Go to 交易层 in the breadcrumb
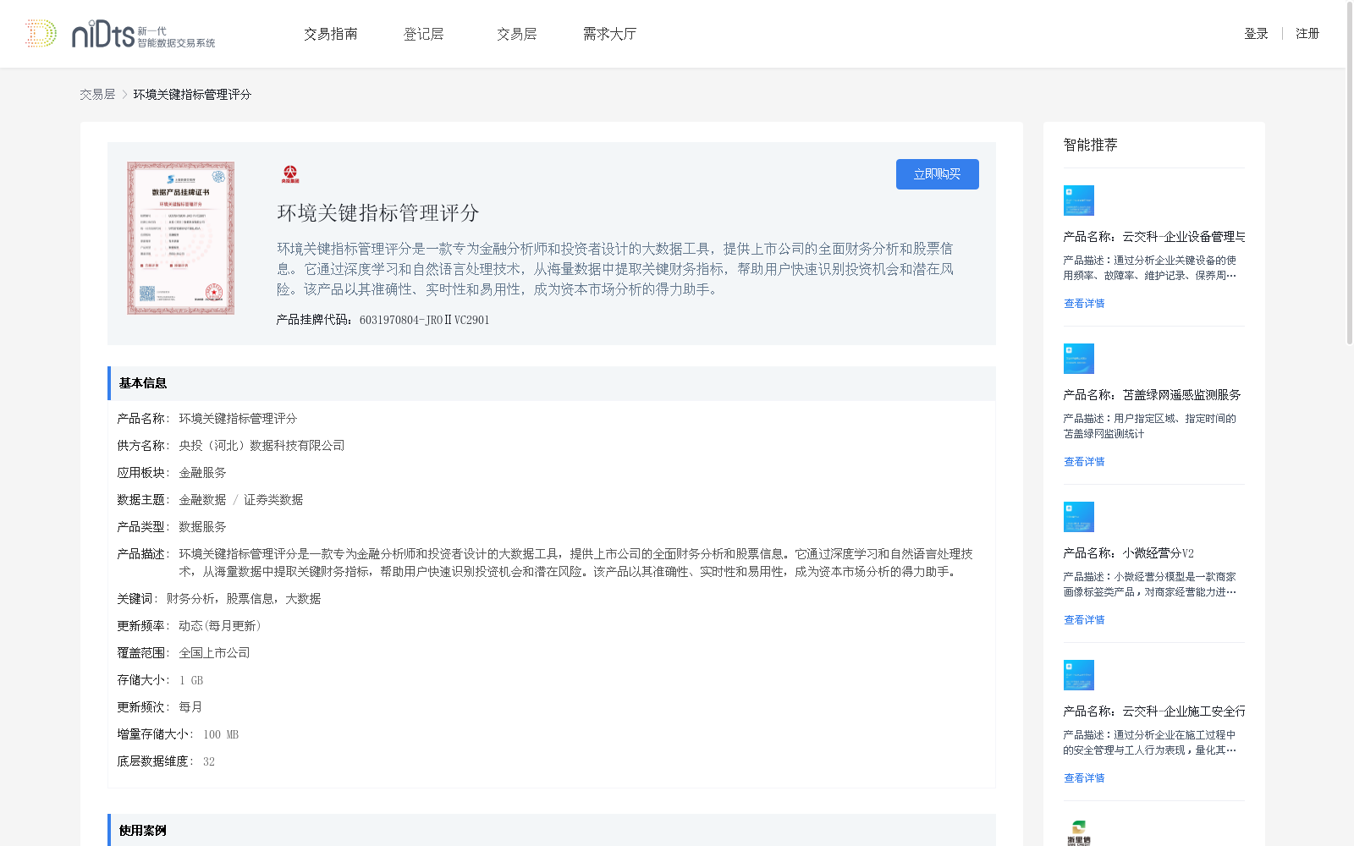 (97, 95)
